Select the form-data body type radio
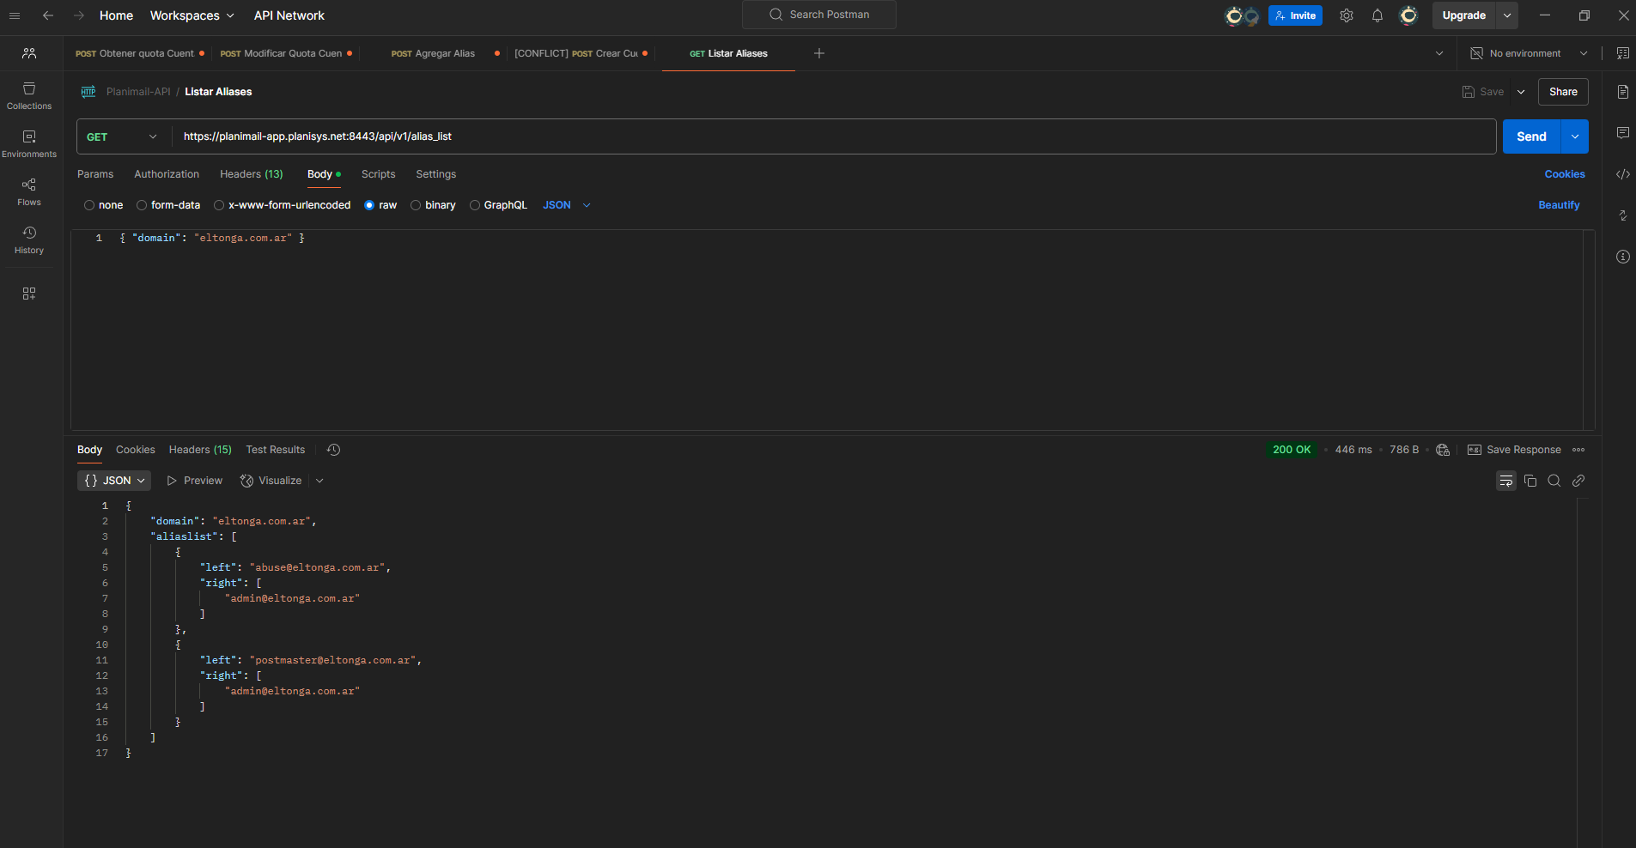Image resolution: width=1636 pixels, height=848 pixels. (x=142, y=205)
